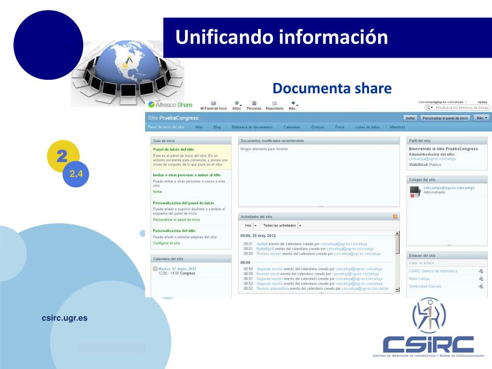Screen dimensions: 492x369
Task: Click the details icon beside Nodo Cartuja link
Action: 480,279
